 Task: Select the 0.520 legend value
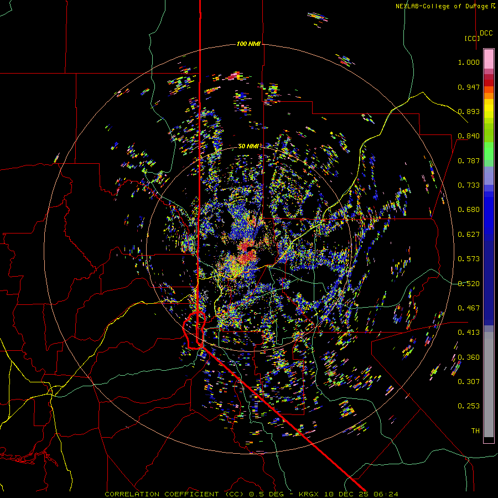tap(469, 284)
